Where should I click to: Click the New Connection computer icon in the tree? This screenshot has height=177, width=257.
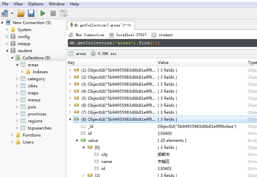pos(8,22)
